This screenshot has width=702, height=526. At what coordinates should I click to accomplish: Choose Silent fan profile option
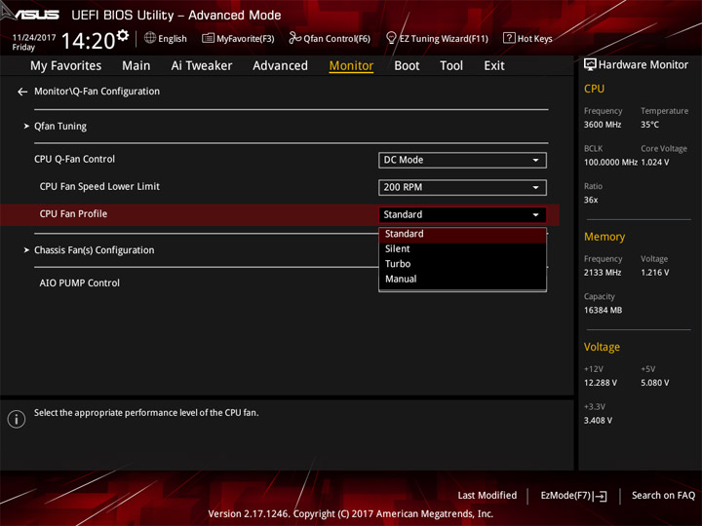point(462,249)
